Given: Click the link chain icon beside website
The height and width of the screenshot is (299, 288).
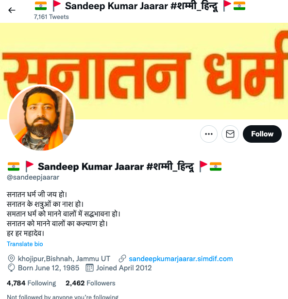Looking at the screenshot, I should point(122,259).
